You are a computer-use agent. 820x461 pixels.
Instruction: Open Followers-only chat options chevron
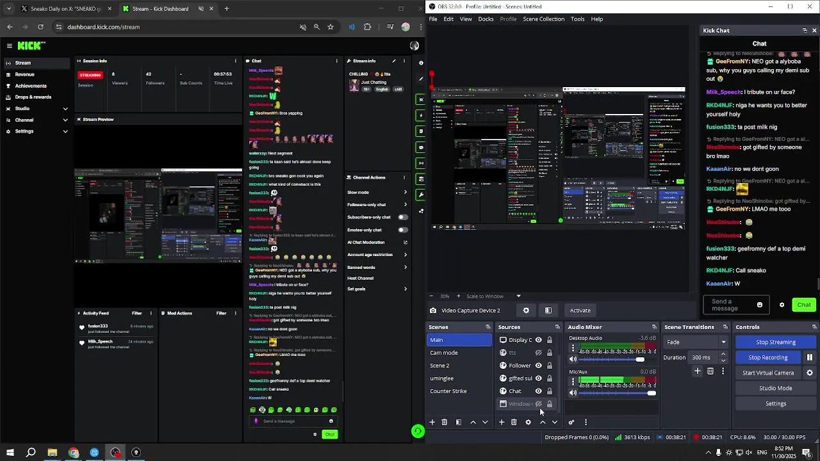click(405, 204)
